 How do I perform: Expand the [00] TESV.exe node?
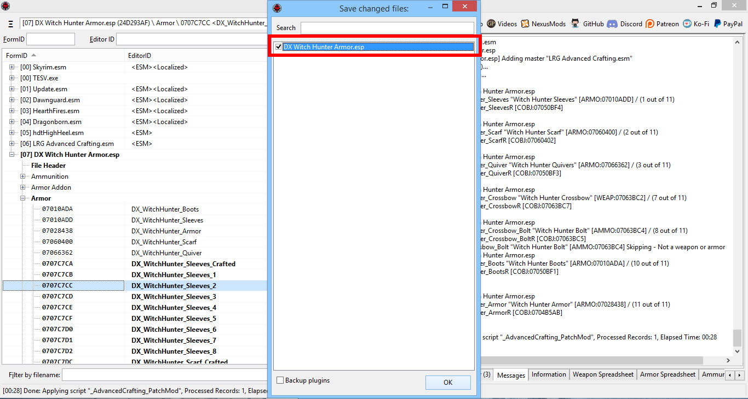tap(12, 78)
